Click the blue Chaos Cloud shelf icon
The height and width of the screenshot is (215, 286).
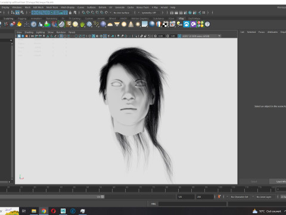186,24
